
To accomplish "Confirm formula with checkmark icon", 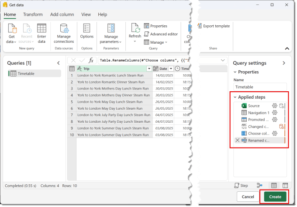I will click(82, 60).
